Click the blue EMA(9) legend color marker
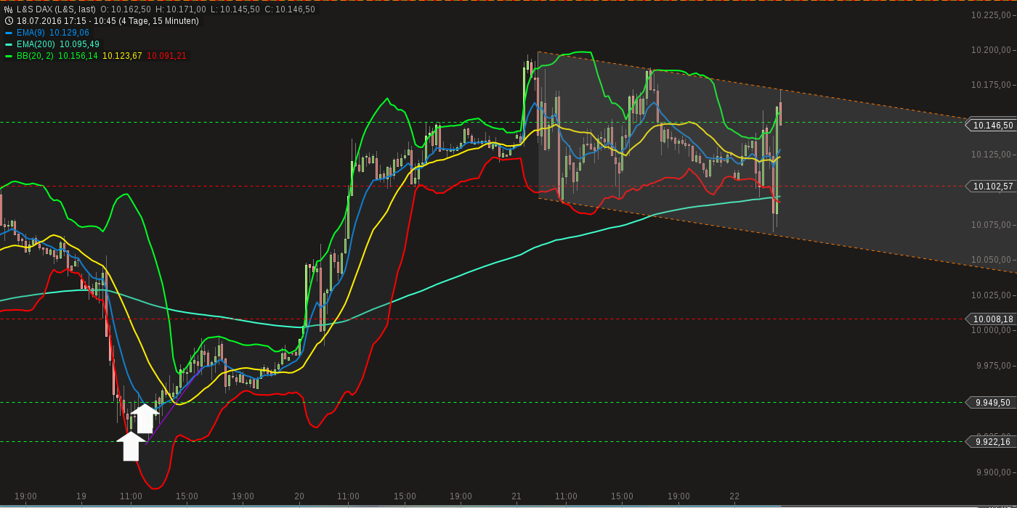Image resolution: width=1017 pixels, height=508 pixels. pos(9,33)
